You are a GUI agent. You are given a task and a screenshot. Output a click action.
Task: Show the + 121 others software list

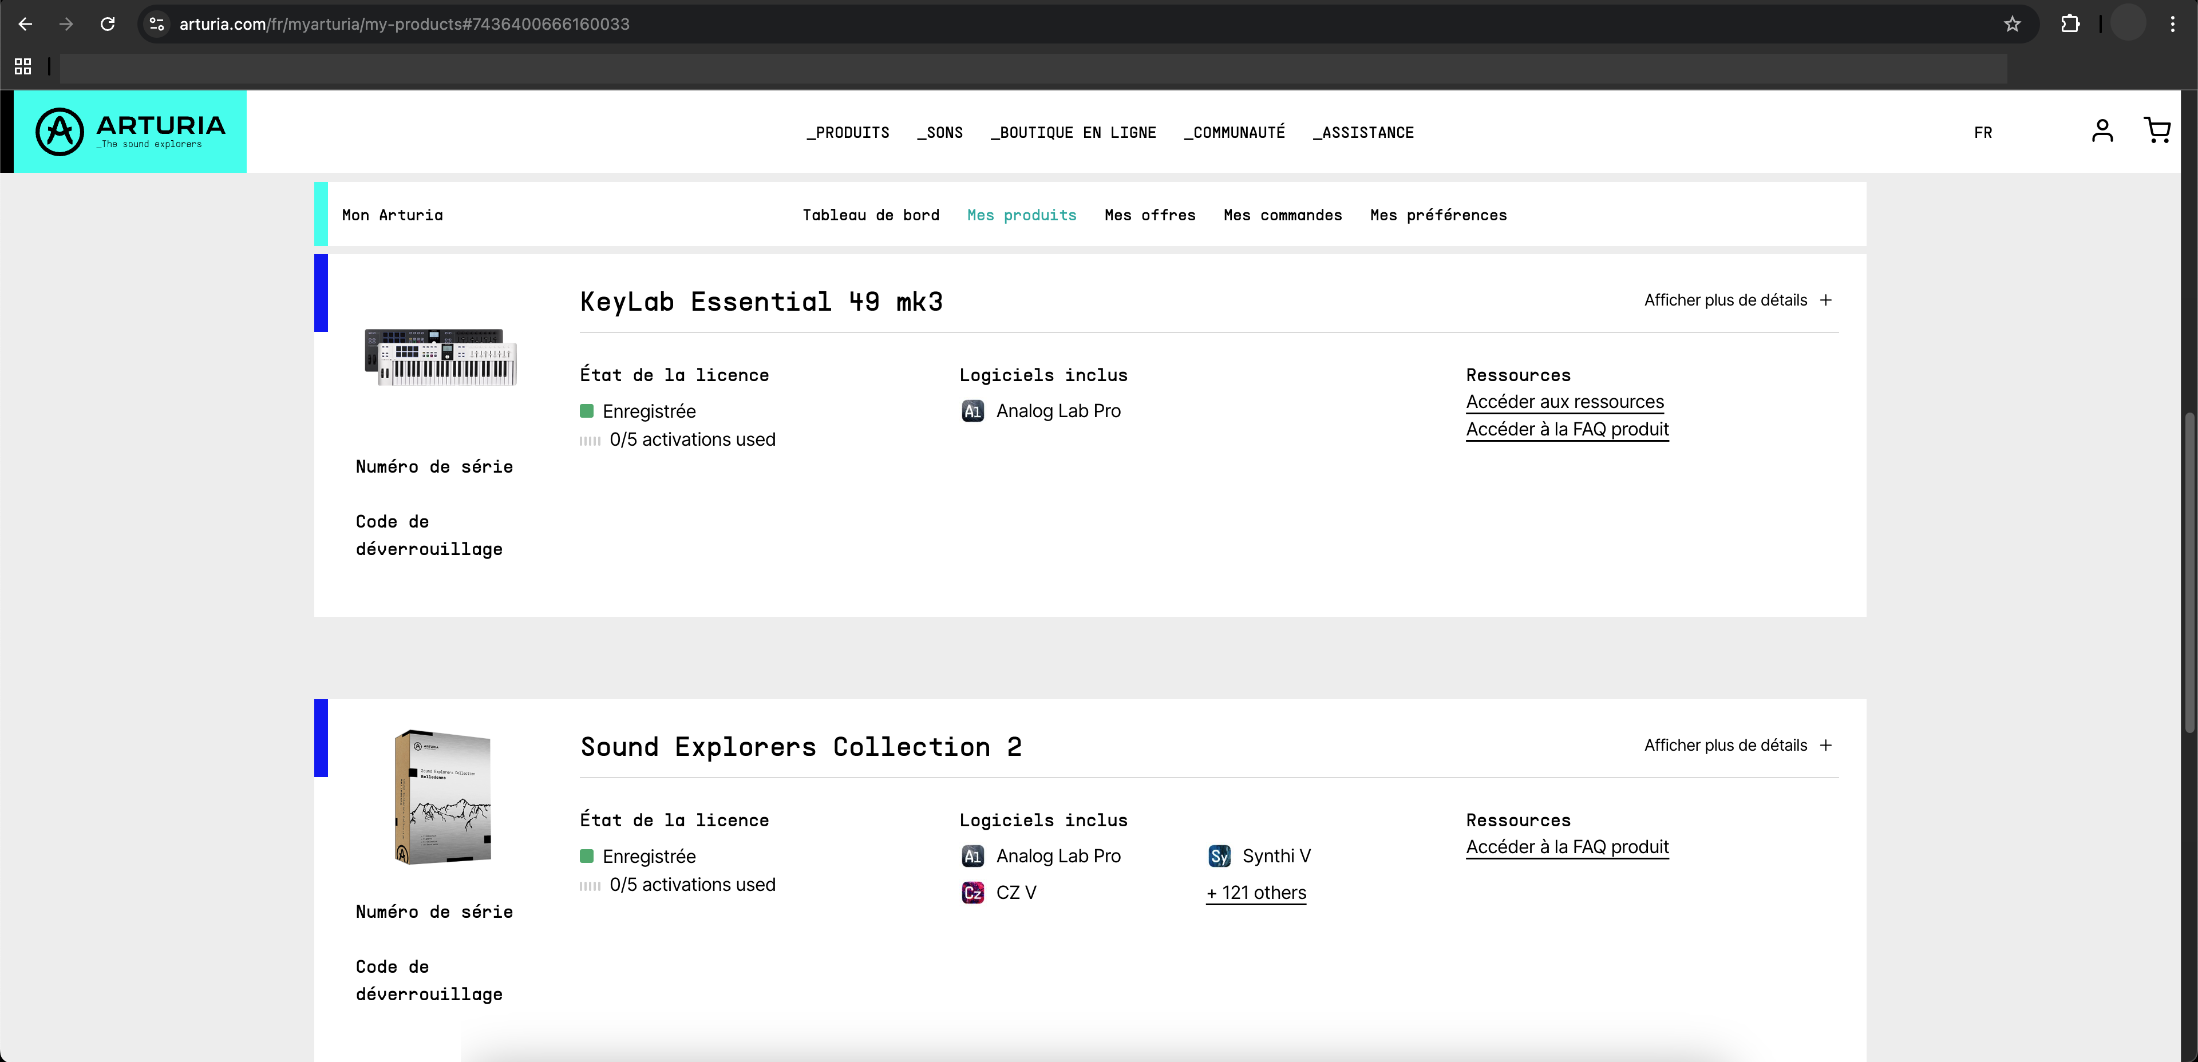click(1255, 892)
